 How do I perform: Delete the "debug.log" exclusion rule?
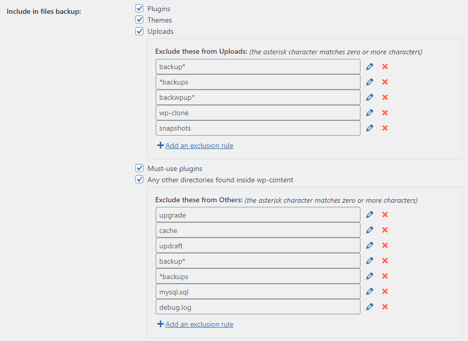[385, 306]
